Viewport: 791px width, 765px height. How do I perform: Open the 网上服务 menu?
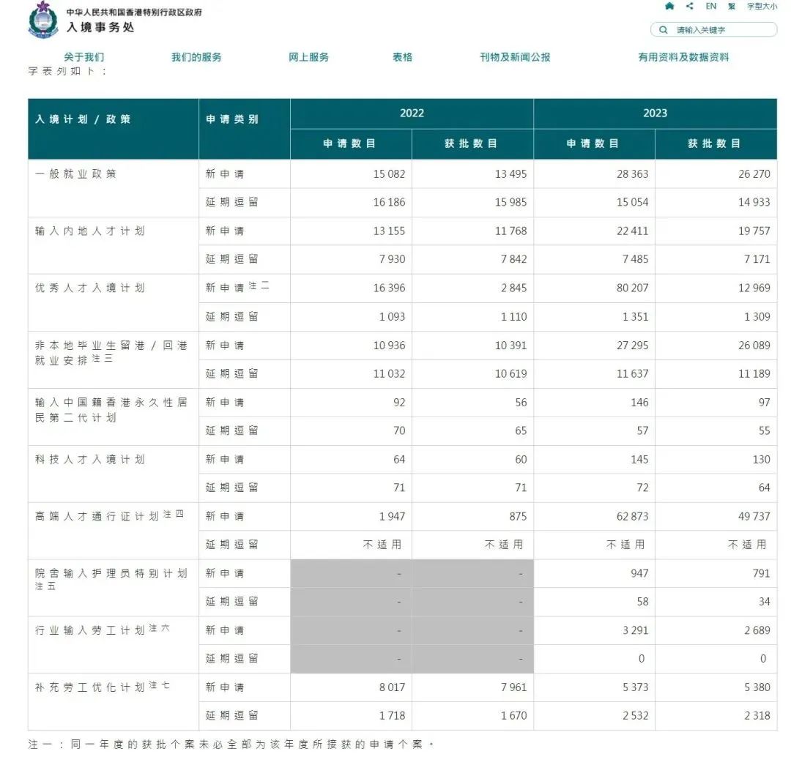(x=308, y=57)
